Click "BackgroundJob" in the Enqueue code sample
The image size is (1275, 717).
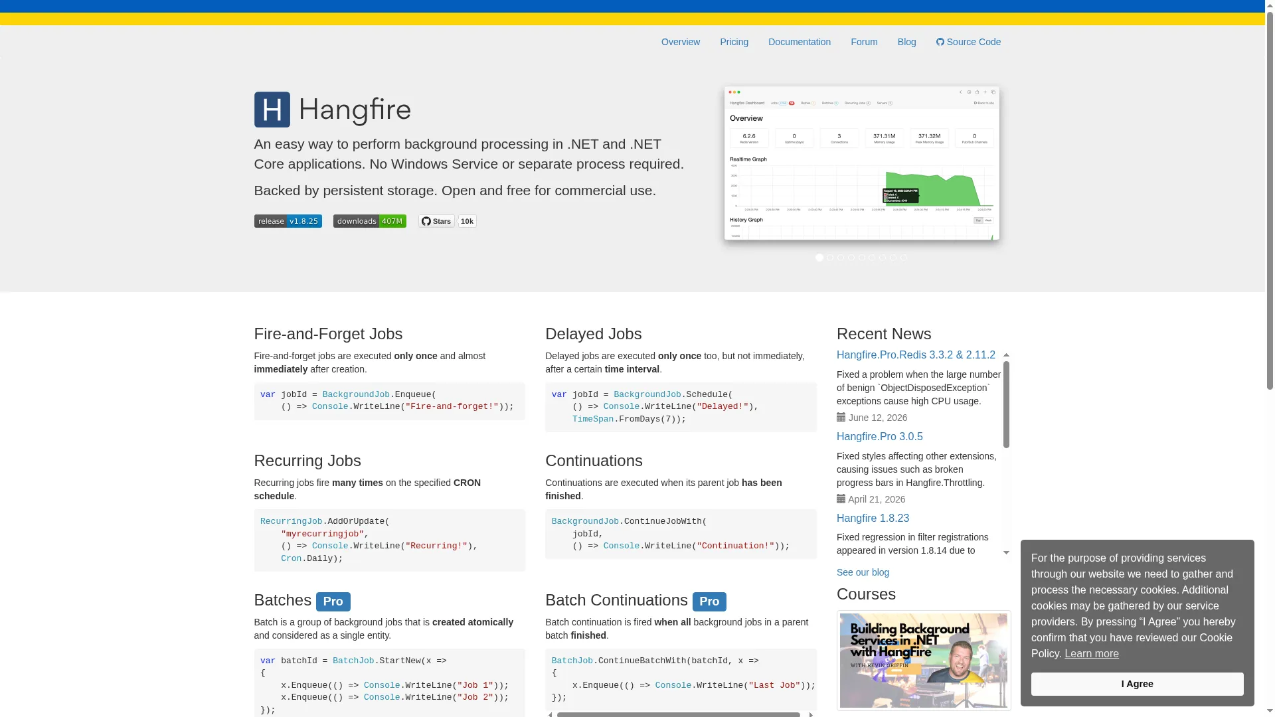click(356, 394)
